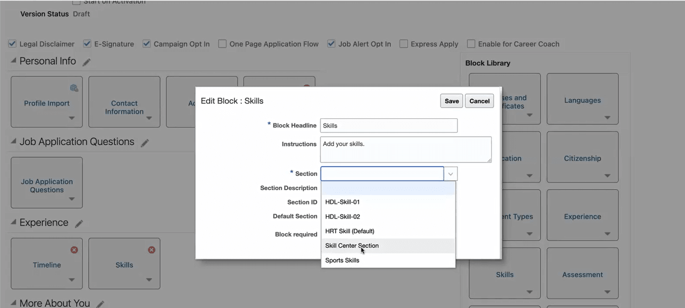Image resolution: width=685 pixels, height=308 pixels.
Task: Enable One Page Application Flow checkbox
Action: (x=222, y=44)
